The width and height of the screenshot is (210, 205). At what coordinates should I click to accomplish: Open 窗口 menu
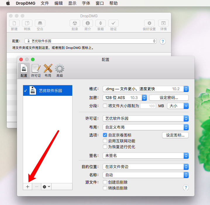coord(100,3)
